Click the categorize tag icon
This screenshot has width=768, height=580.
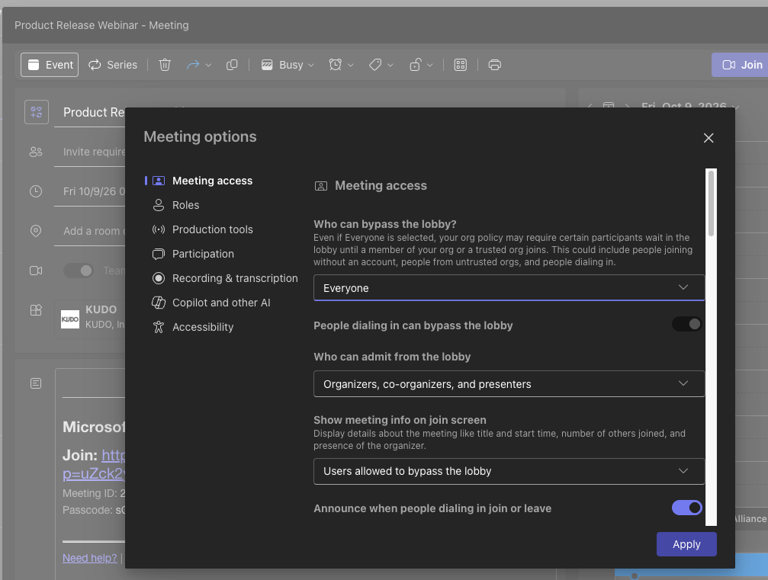coord(375,65)
